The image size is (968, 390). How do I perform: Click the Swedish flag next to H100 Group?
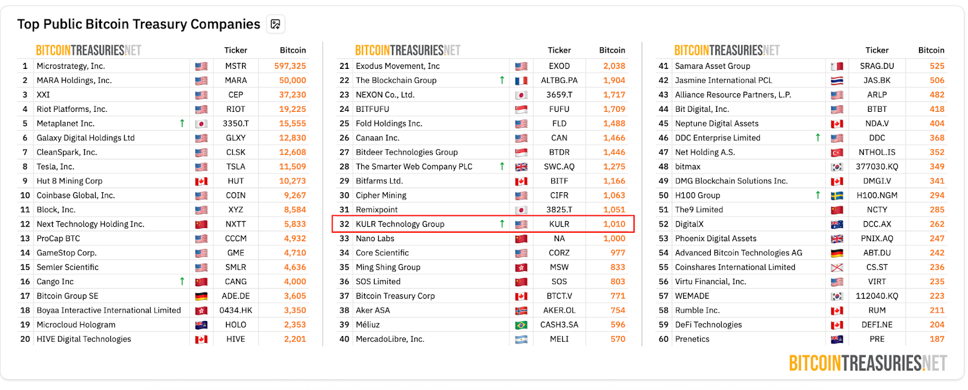(837, 196)
